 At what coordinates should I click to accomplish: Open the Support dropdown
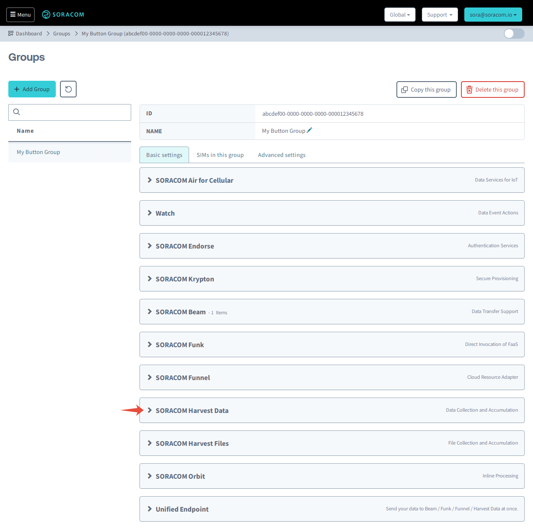tap(440, 15)
